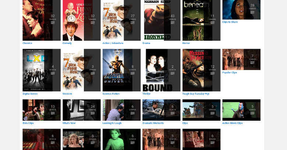Select the lit disco dance floor thumbnail
The image size is (287, 150).
tap(42, 139)
